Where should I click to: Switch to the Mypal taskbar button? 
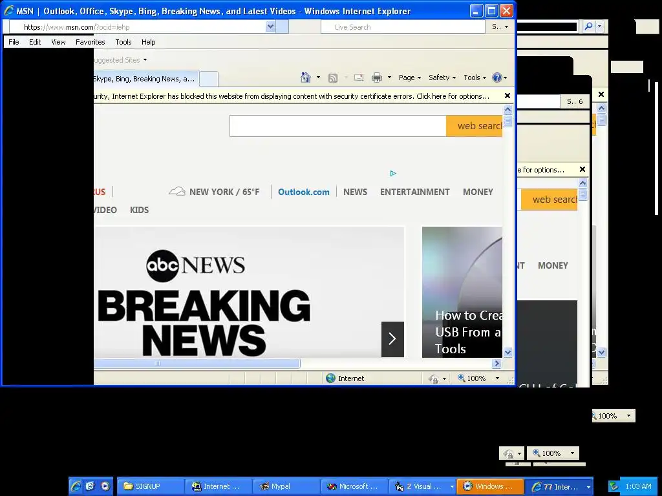tap(286, 486)
